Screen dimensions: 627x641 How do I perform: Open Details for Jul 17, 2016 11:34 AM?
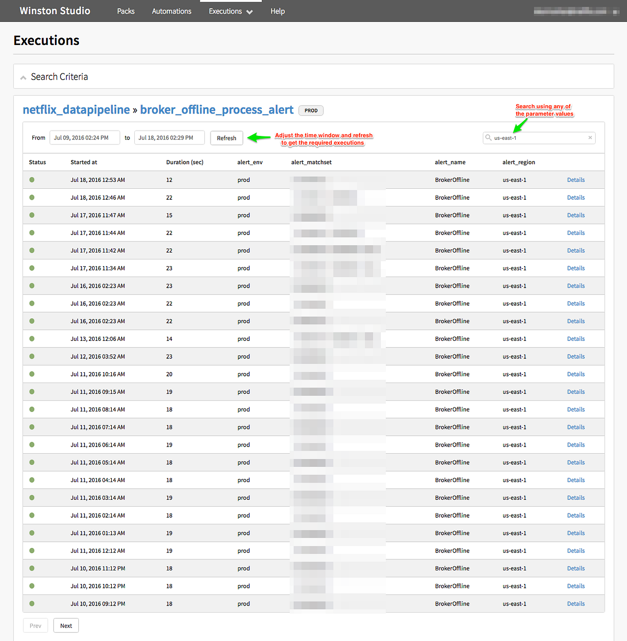pyautogui.click(x=576, y=268)
